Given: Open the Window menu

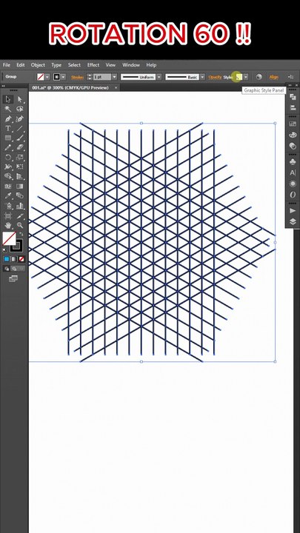Looking at the screenshot, I should point(131,65).
